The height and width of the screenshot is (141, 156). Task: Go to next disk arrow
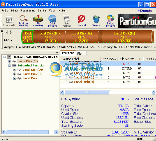coord(11,32)
